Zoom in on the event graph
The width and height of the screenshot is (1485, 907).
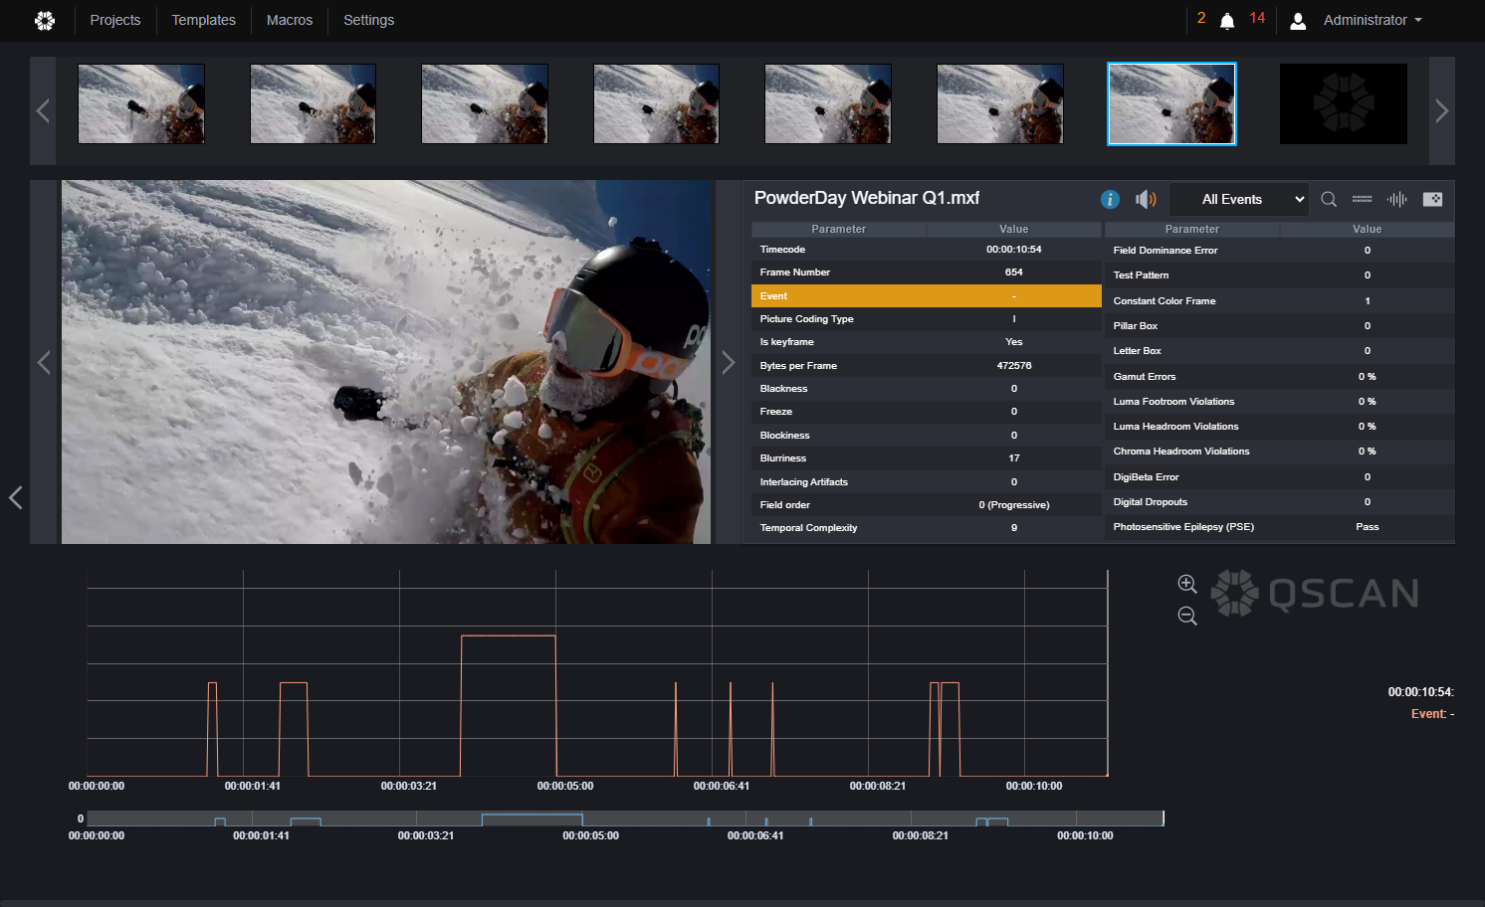click(1187, 584)
